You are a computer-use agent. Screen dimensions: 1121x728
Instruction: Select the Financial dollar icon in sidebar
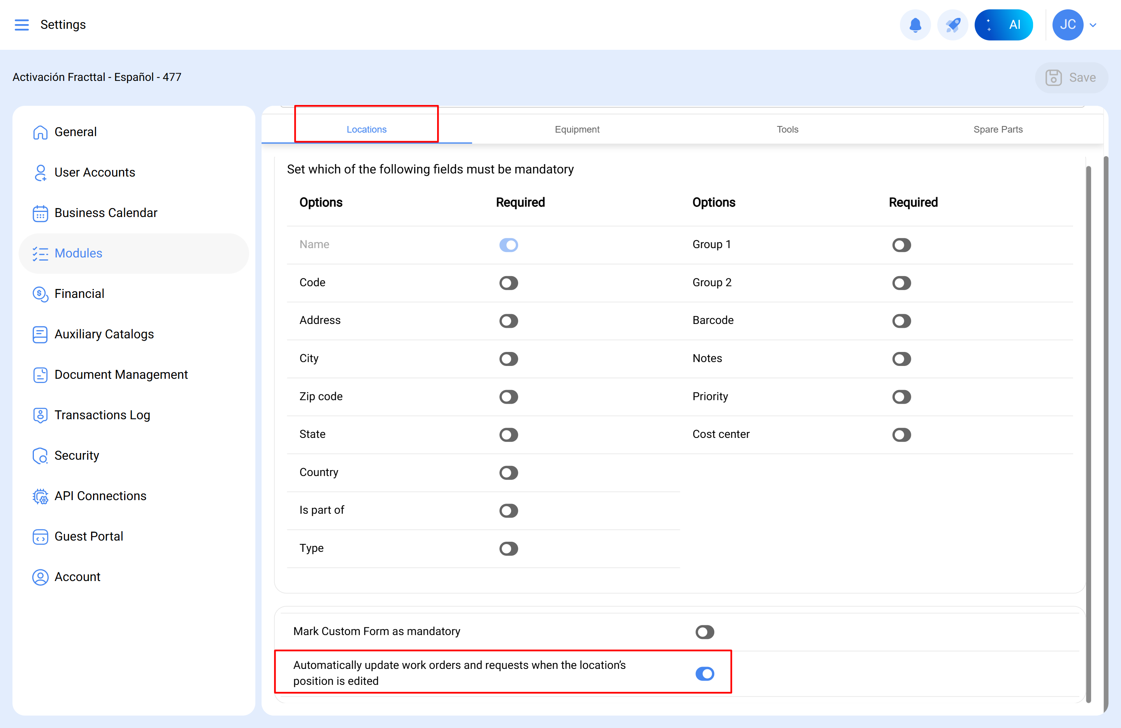[40, 294]
